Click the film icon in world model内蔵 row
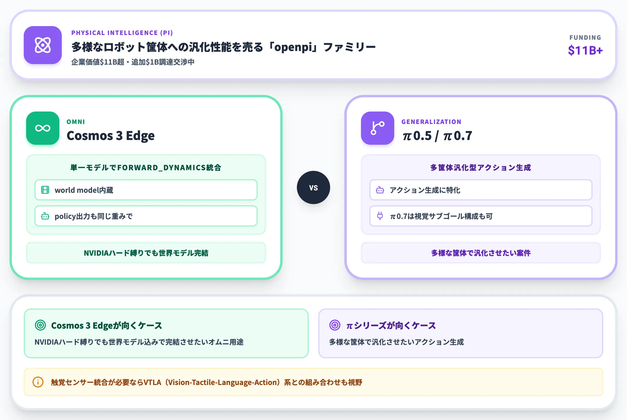Viewport: 627px width, 420px height. tap(45, 190)
